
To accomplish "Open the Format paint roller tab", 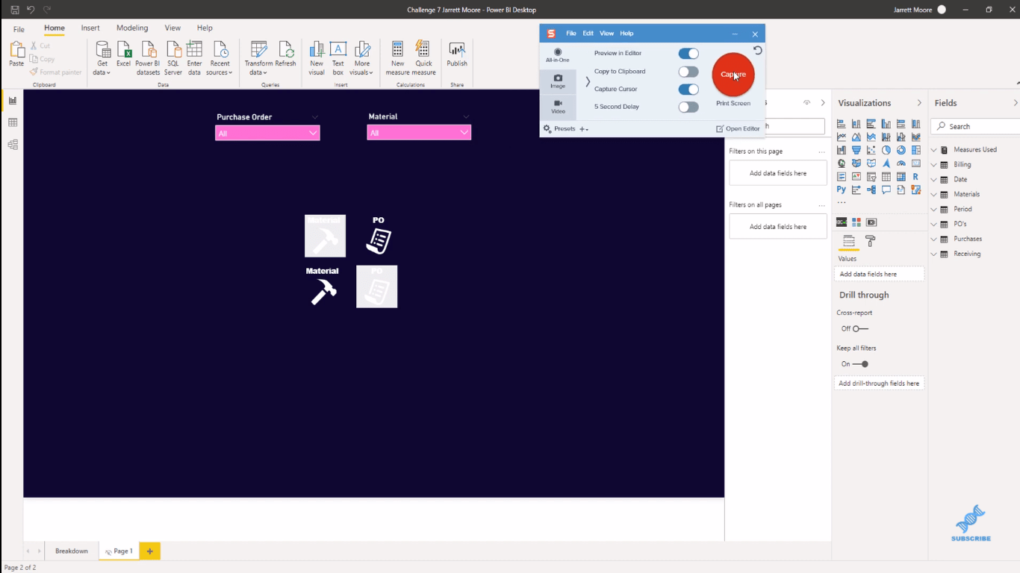I will coord(870,241).
